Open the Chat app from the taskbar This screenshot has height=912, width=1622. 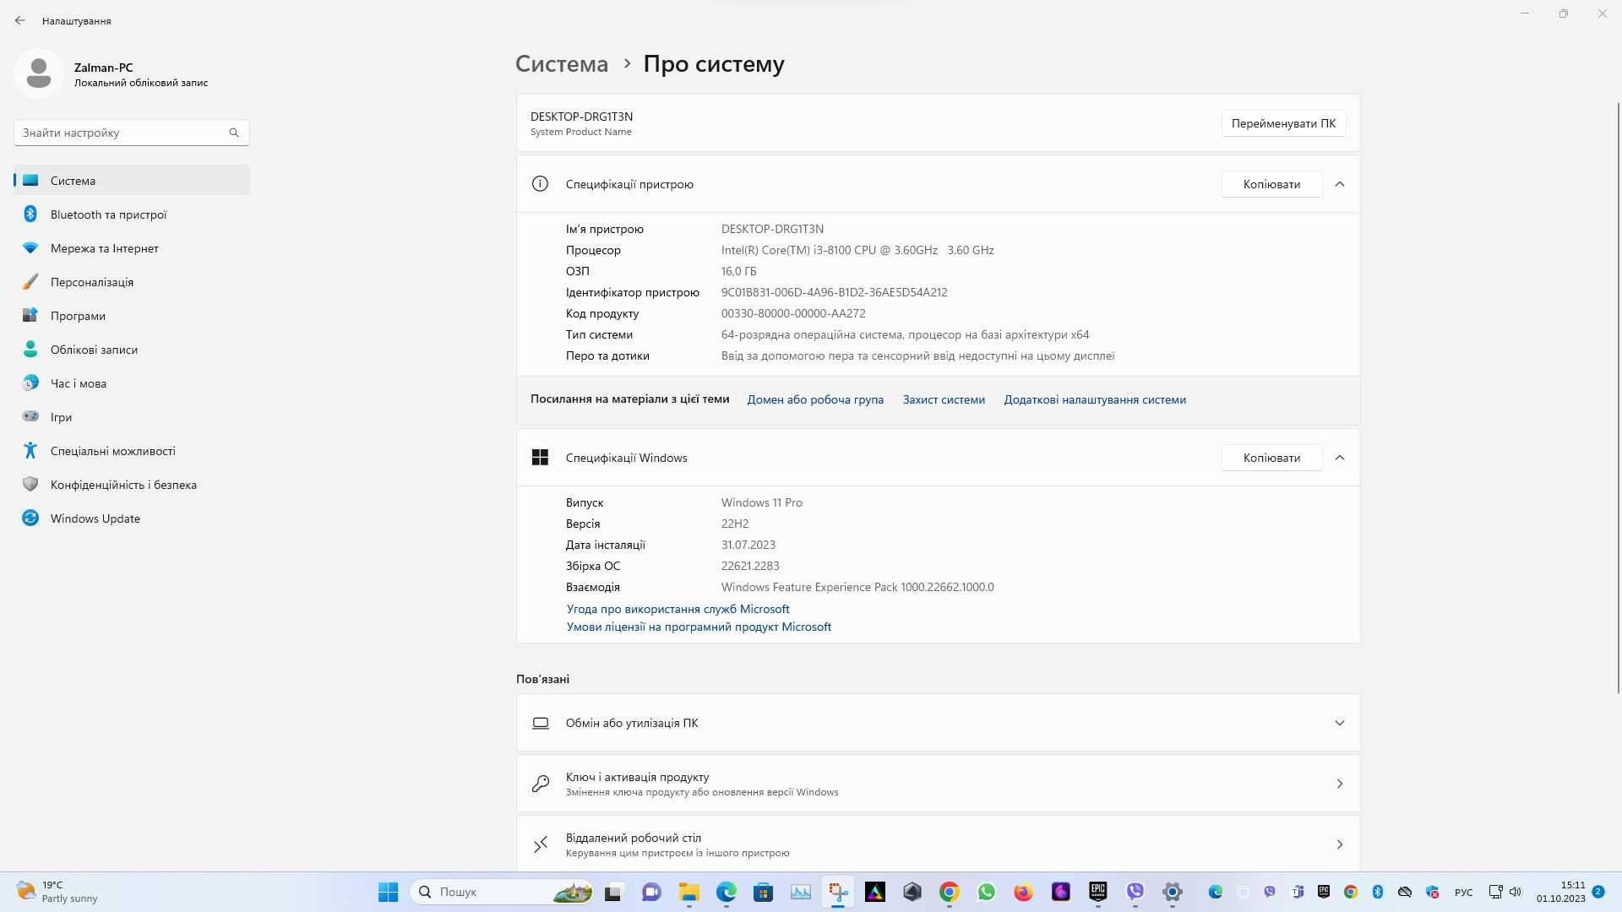651,892
